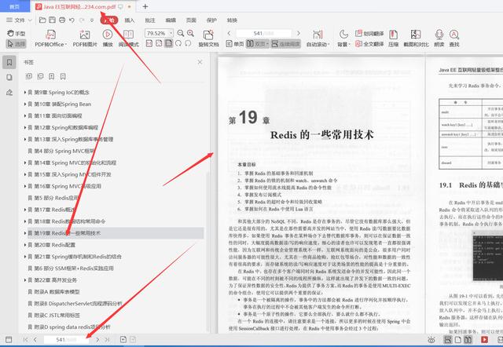This screenshot has height=347, width=503.
Task: Go to next page in status bar
Action: click(x=97, y=340)
